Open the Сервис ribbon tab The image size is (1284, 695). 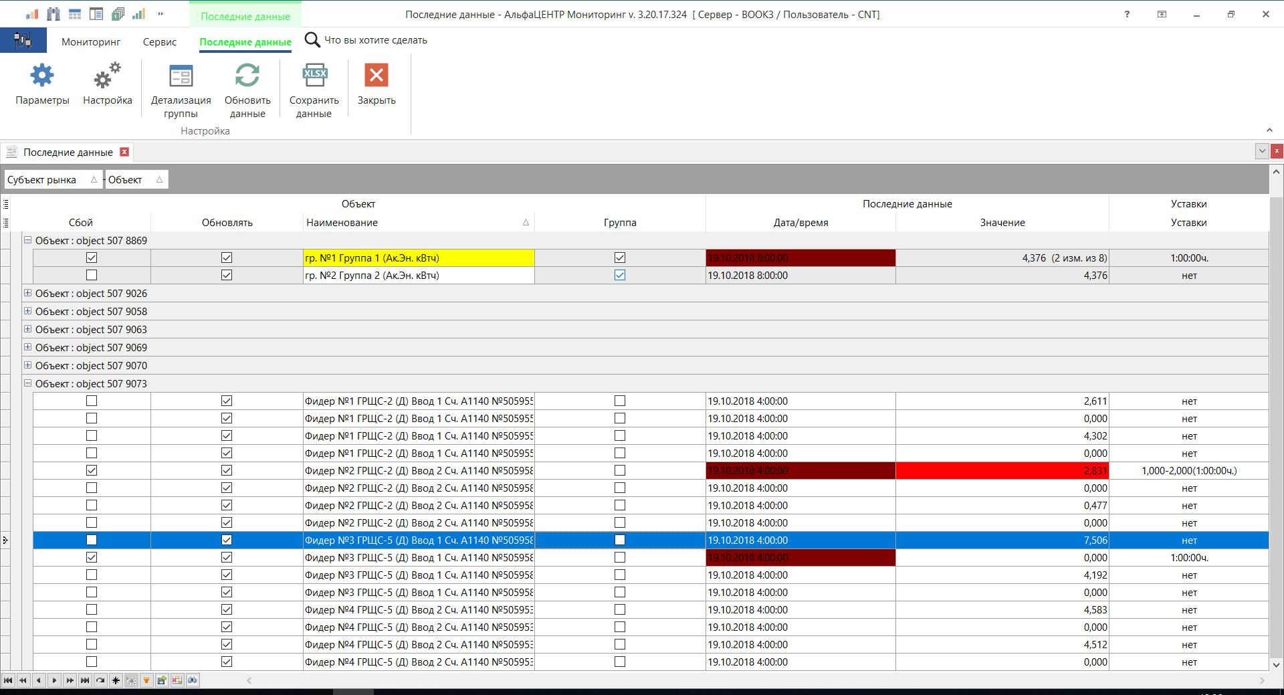pyautogui.click(x=158, y=41)
